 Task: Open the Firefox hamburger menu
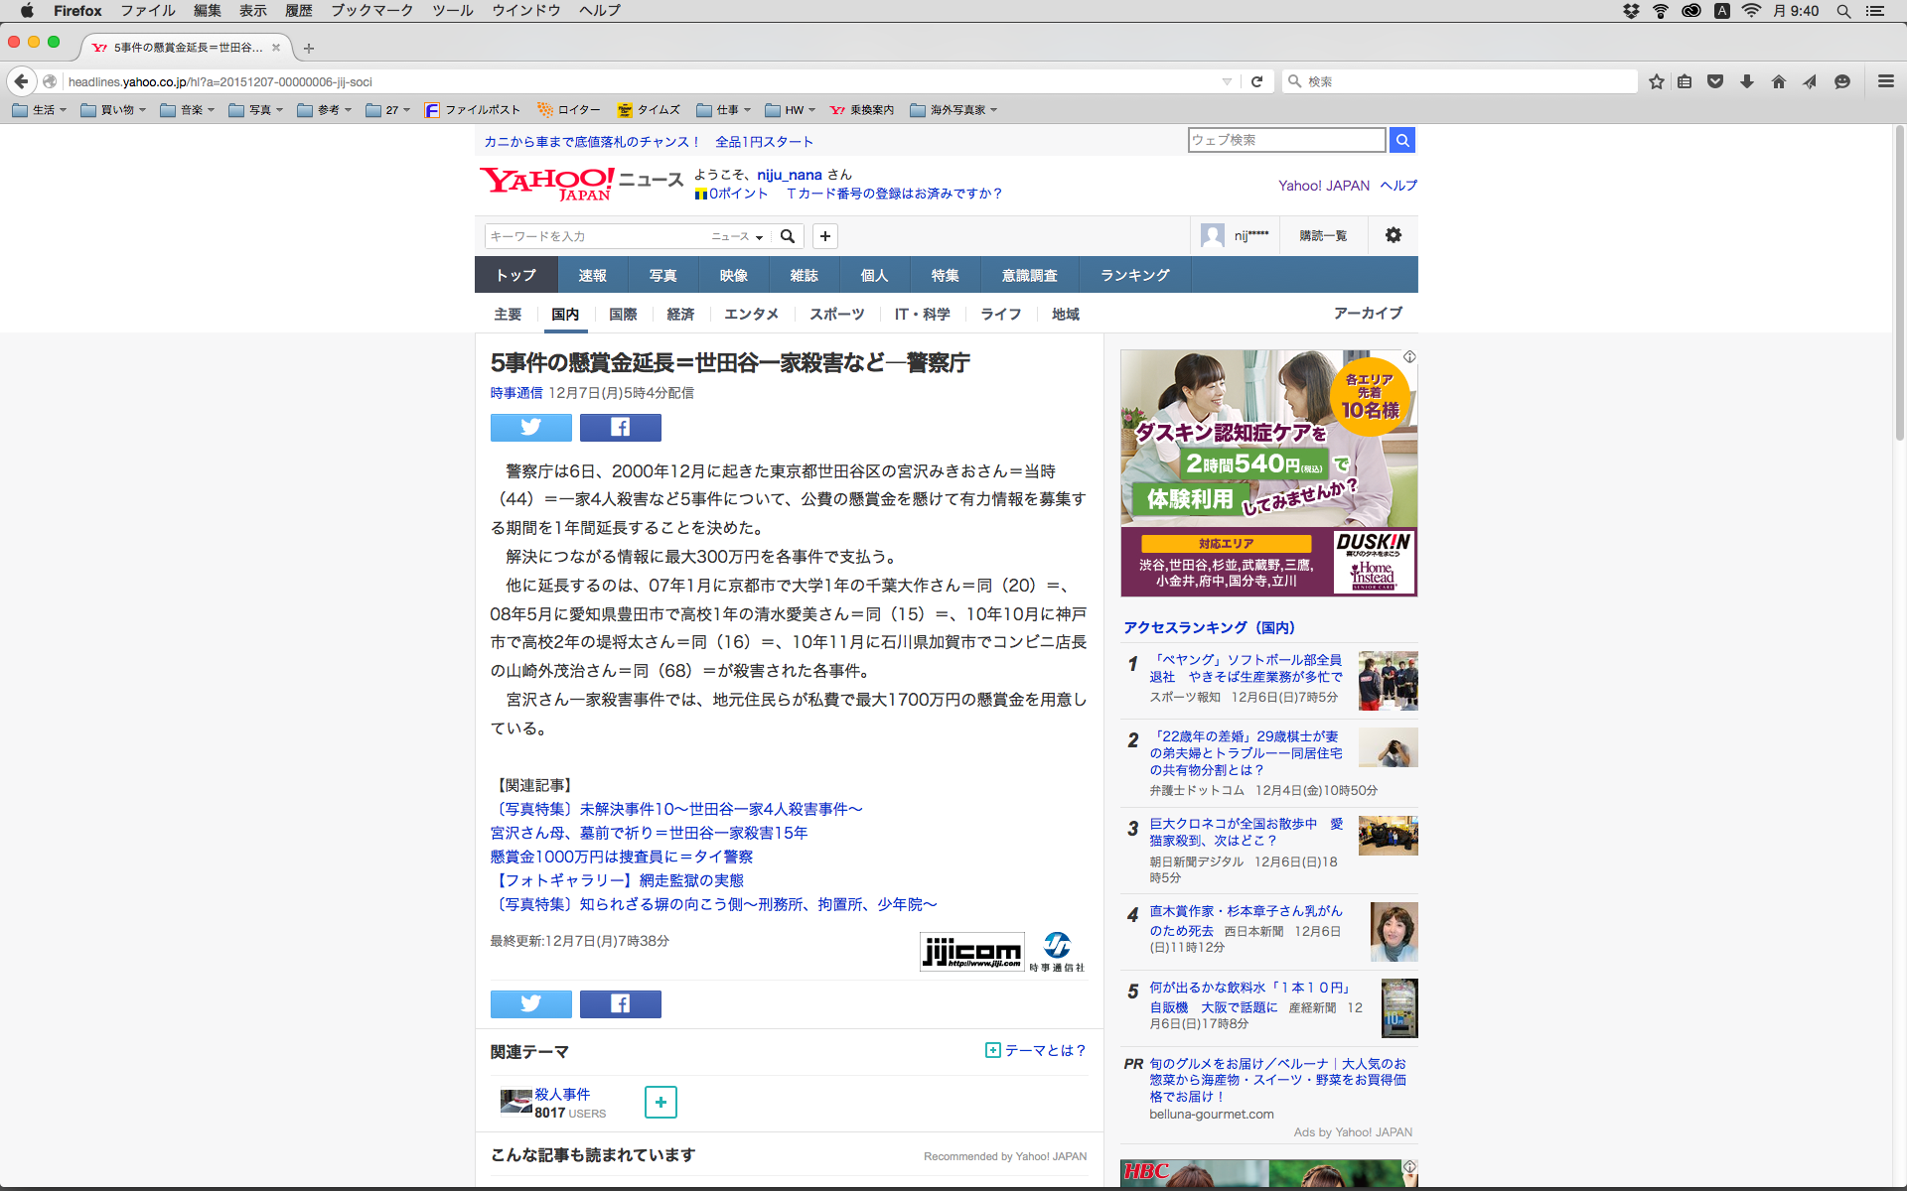(1885, 81)
